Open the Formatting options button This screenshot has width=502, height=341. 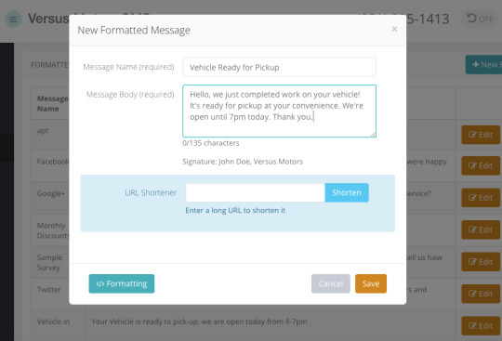(x=122, y=283)
